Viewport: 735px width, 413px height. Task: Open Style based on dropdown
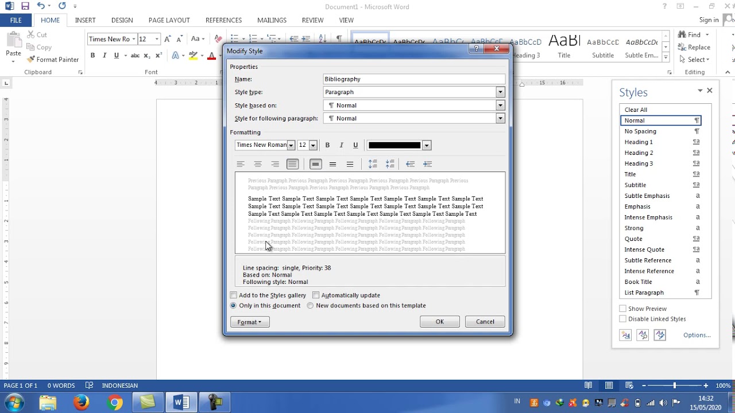pos(500,106)
